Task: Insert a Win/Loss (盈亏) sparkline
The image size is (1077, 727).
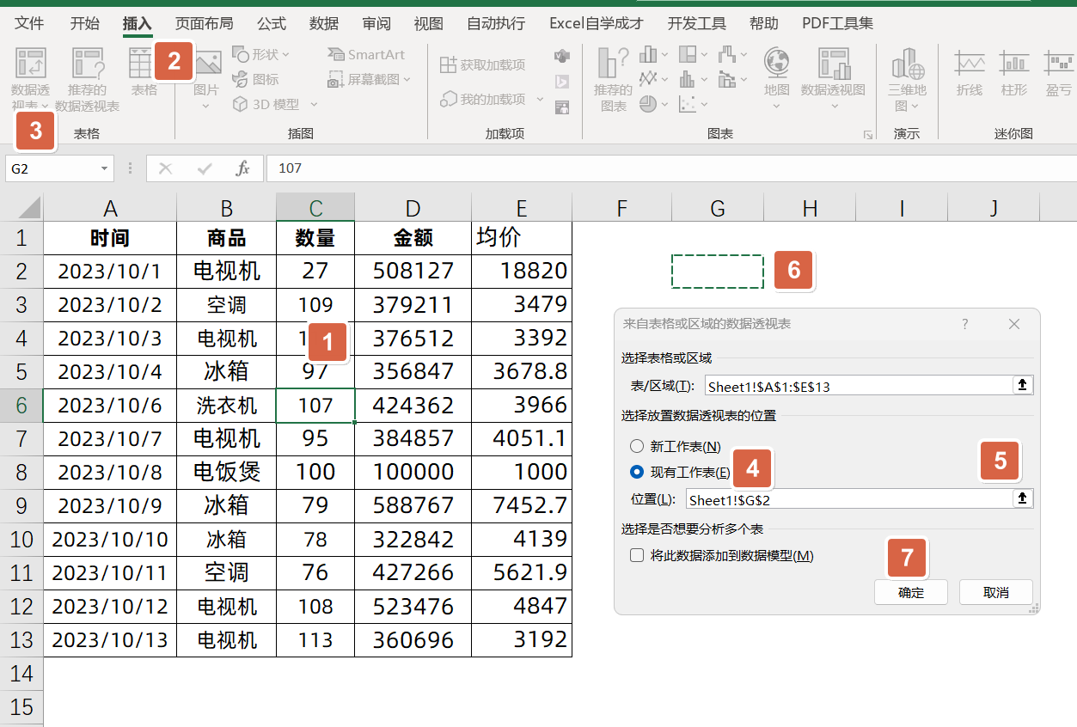Action: [x=1059, y=72]
